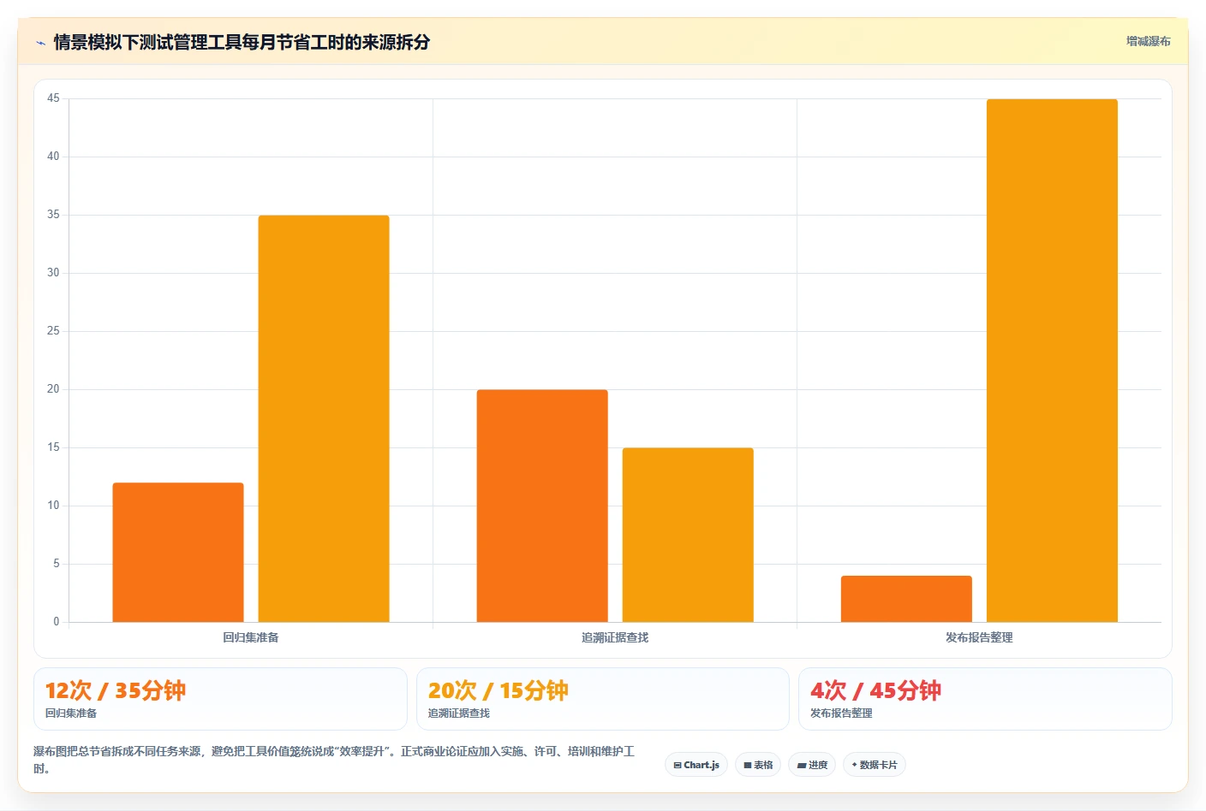Click the dark orange bar for 回归集准备
The width and height of the screenshot is (1206, 811).
point(178,552)
